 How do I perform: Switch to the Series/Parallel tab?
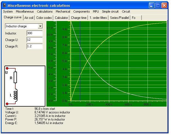(119, 18)
